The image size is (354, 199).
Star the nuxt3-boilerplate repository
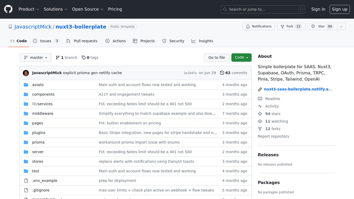tap(318, 27)
